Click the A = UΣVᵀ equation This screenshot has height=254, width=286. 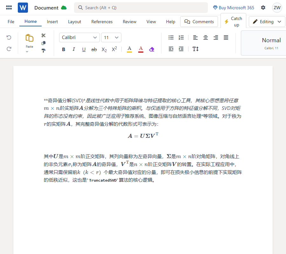pos(143,136)
